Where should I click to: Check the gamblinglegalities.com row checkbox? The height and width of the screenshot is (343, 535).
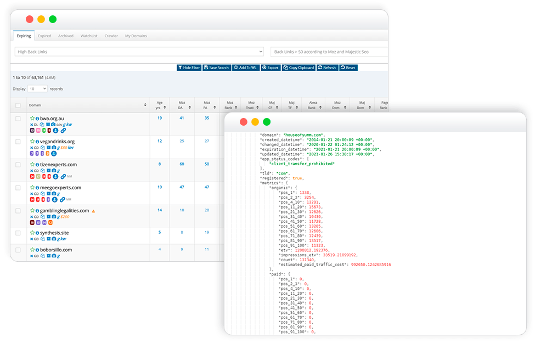tap(18, 211)
